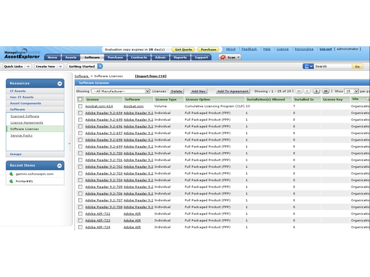
Task: Click the About link
Action: point(231,49)
